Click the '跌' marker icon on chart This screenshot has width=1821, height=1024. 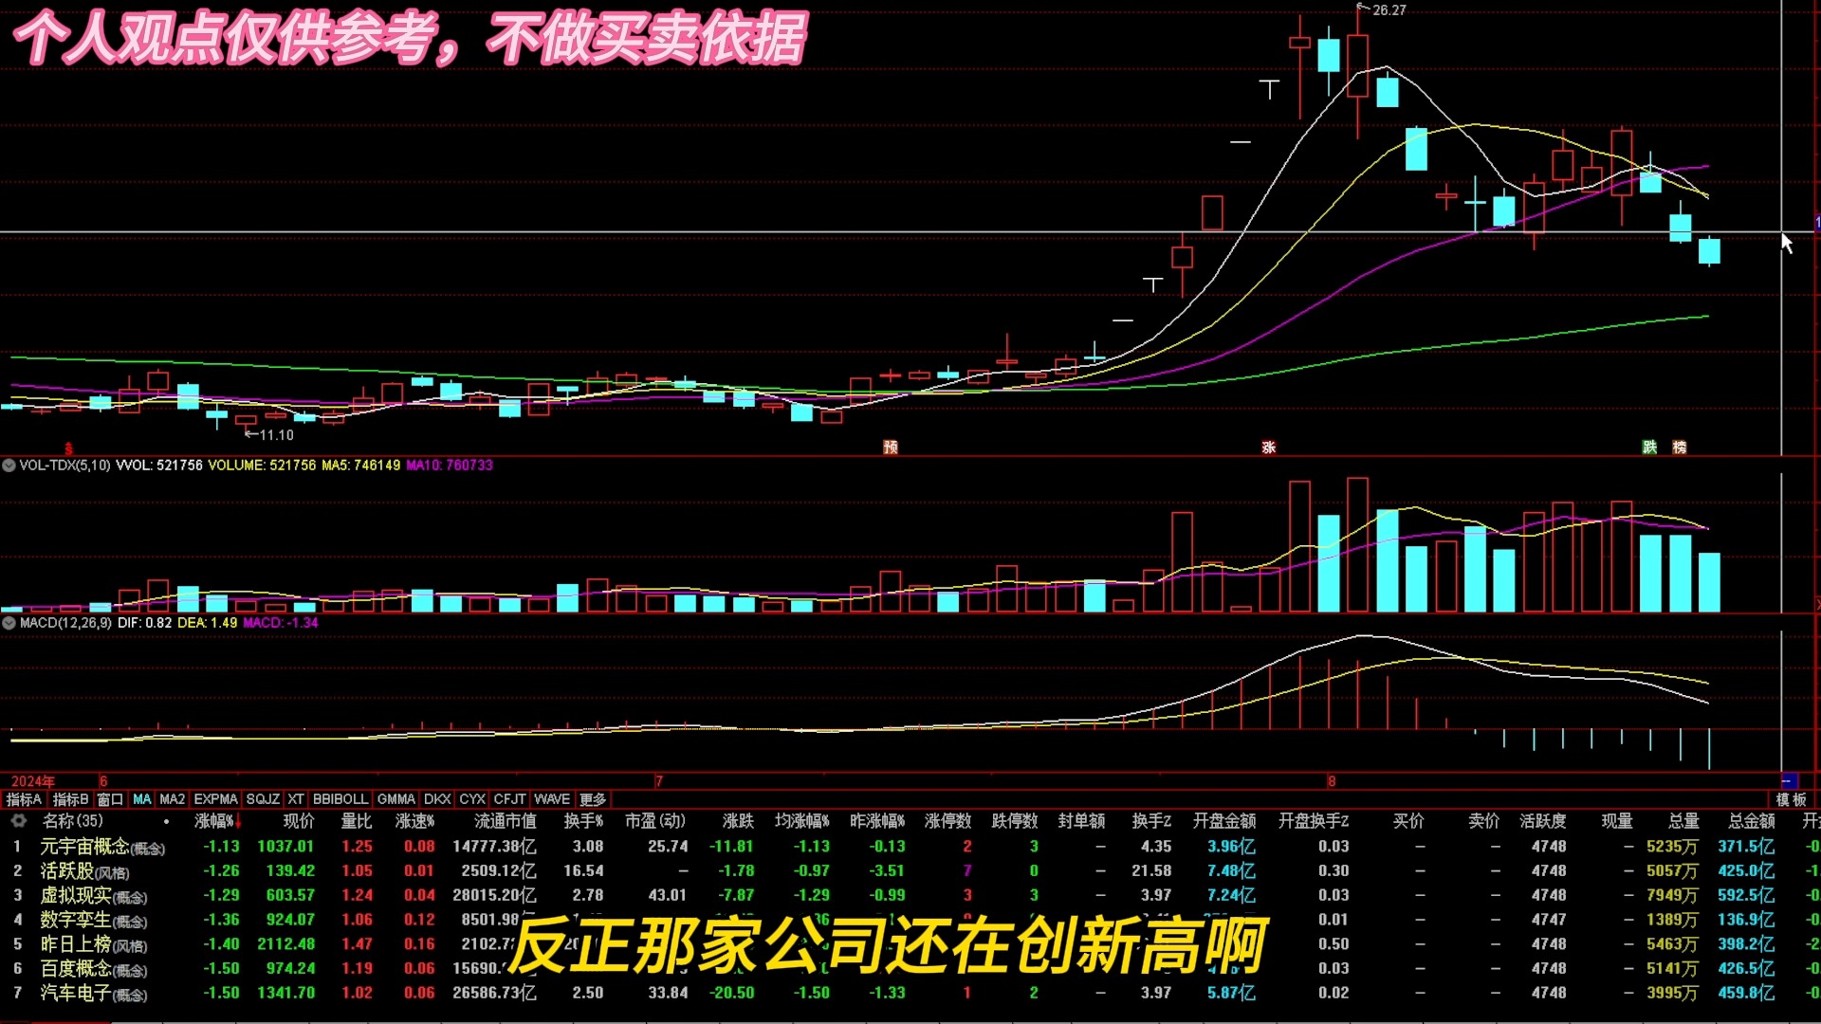[x=1650, y=448]
